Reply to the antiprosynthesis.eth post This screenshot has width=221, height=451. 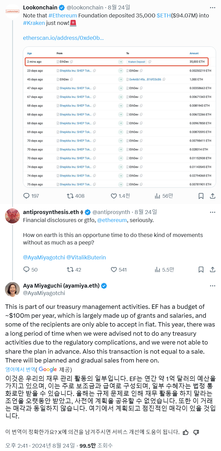pyautogui.click(x=26, y=270)
